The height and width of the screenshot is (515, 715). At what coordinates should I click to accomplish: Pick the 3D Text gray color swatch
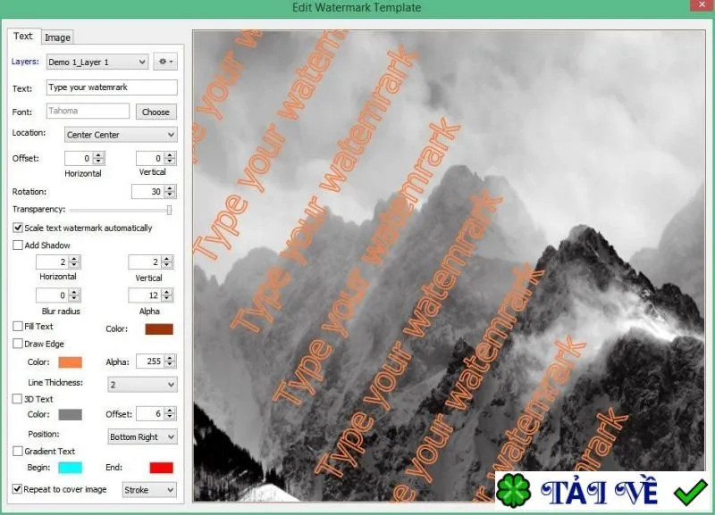pyautogui.click(x=71, y=414)
